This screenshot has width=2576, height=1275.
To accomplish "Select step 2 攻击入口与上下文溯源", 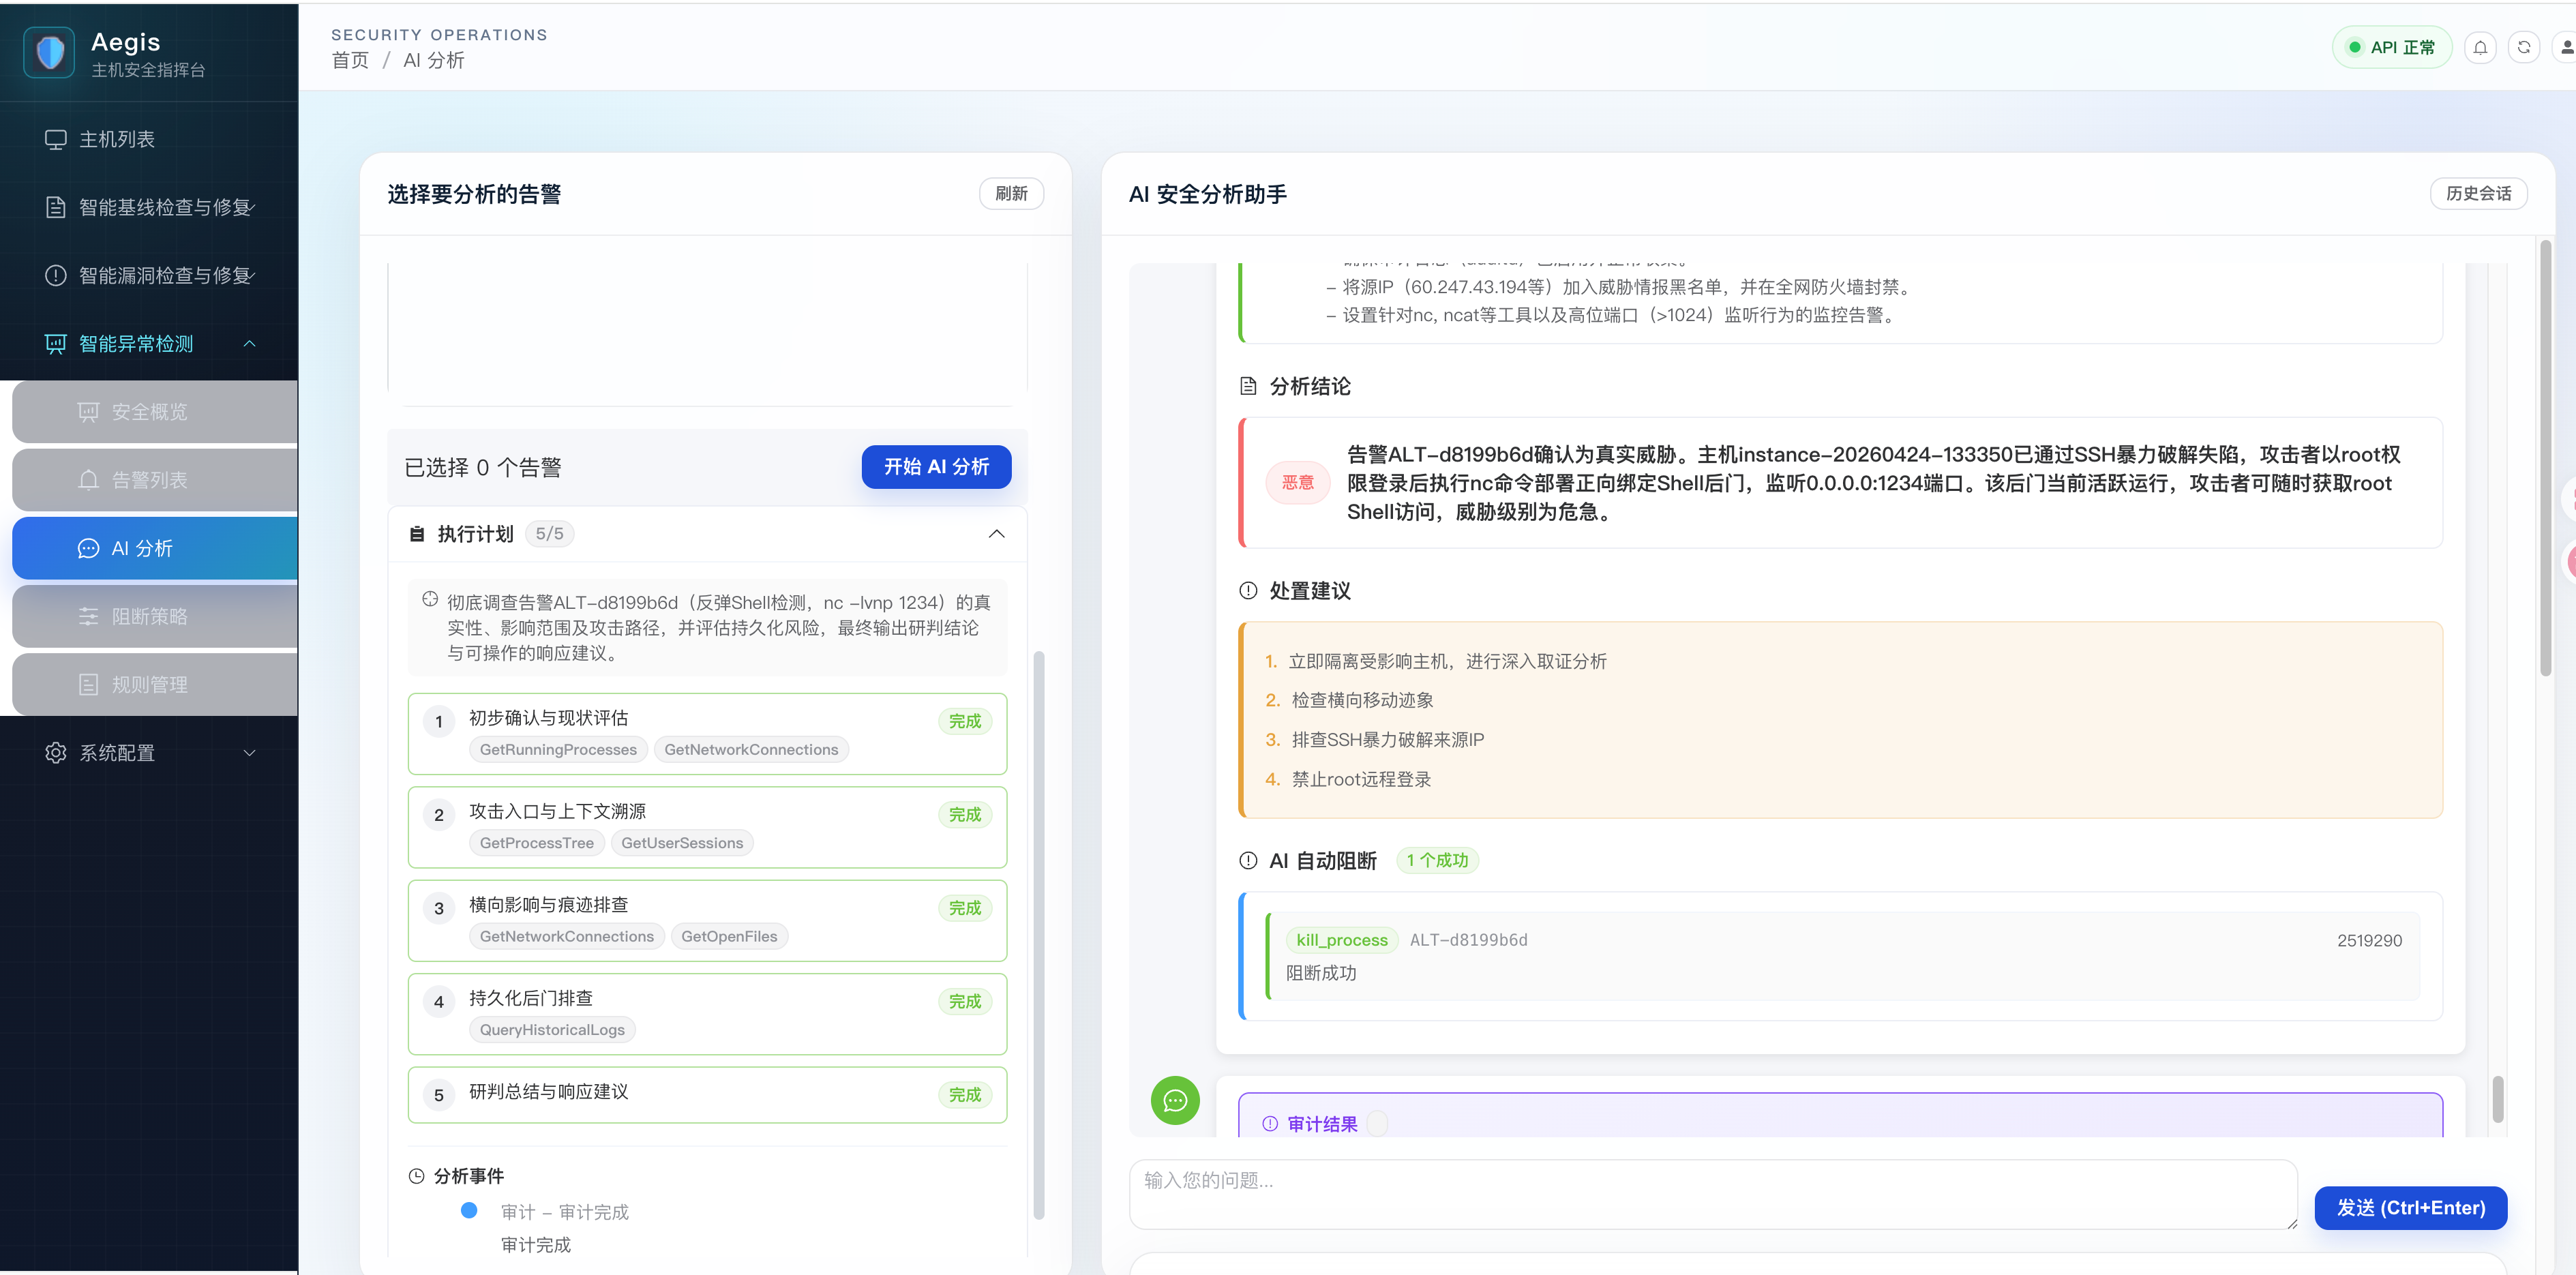I will (707, 827).
